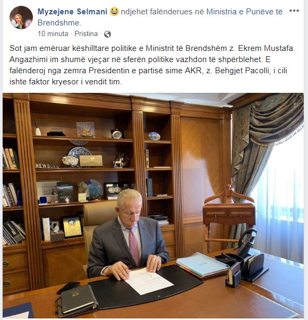Open the three-dots post options menu
This screenshot has width=308, height=320.
[x=294, y=11]
